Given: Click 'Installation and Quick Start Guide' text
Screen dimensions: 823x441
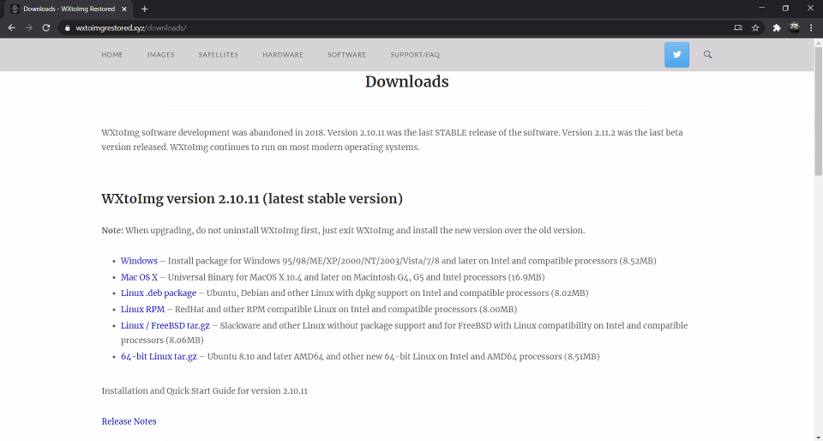Looking at the screenshot, I should [205, 391].
